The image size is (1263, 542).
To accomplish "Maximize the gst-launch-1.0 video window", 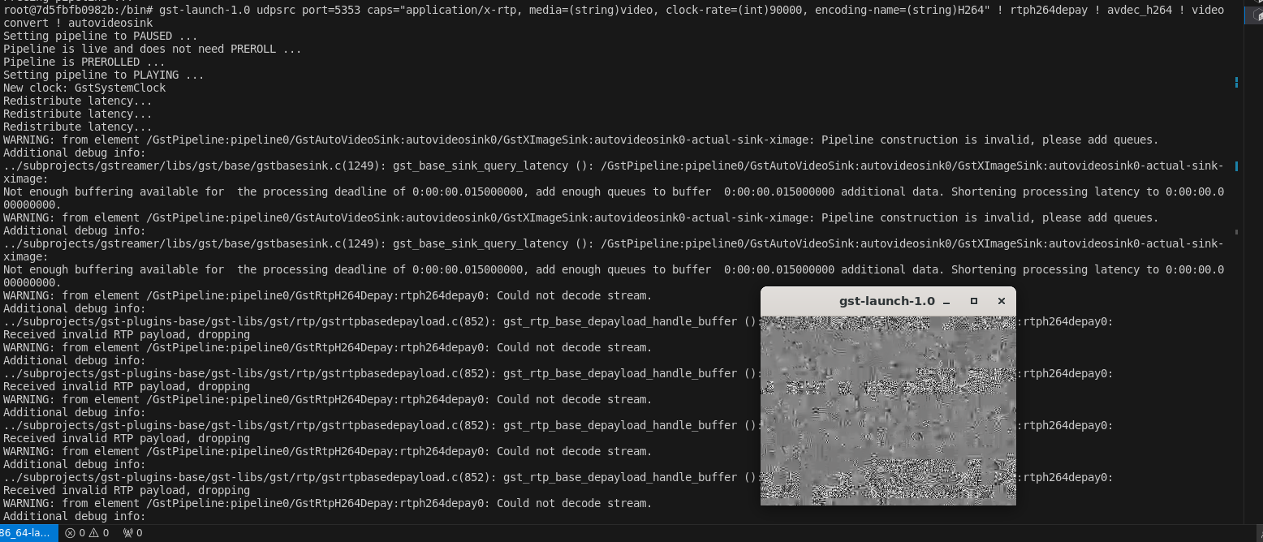I will pyautogui.click(x=973, y=301).
